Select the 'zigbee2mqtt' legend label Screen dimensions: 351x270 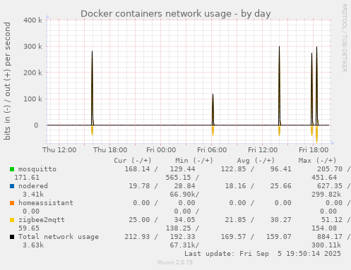42,220
